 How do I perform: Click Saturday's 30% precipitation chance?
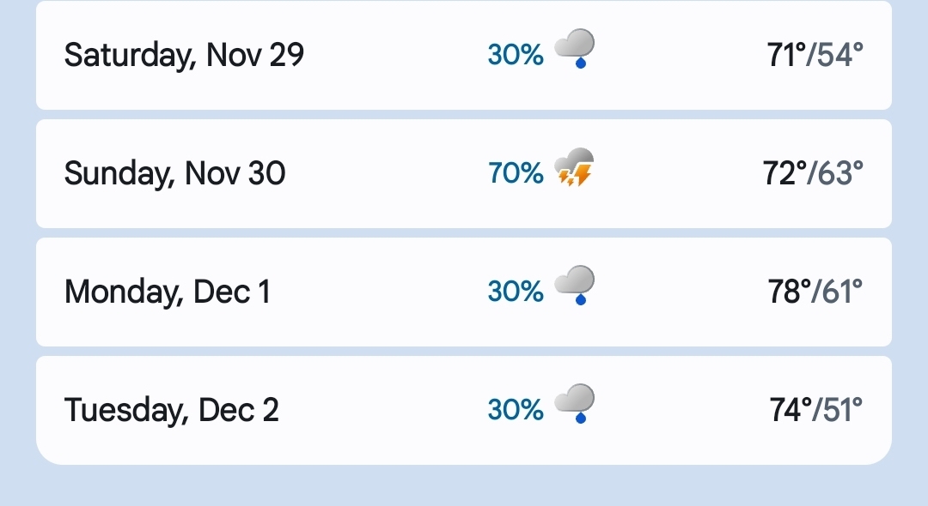[516, 55]
